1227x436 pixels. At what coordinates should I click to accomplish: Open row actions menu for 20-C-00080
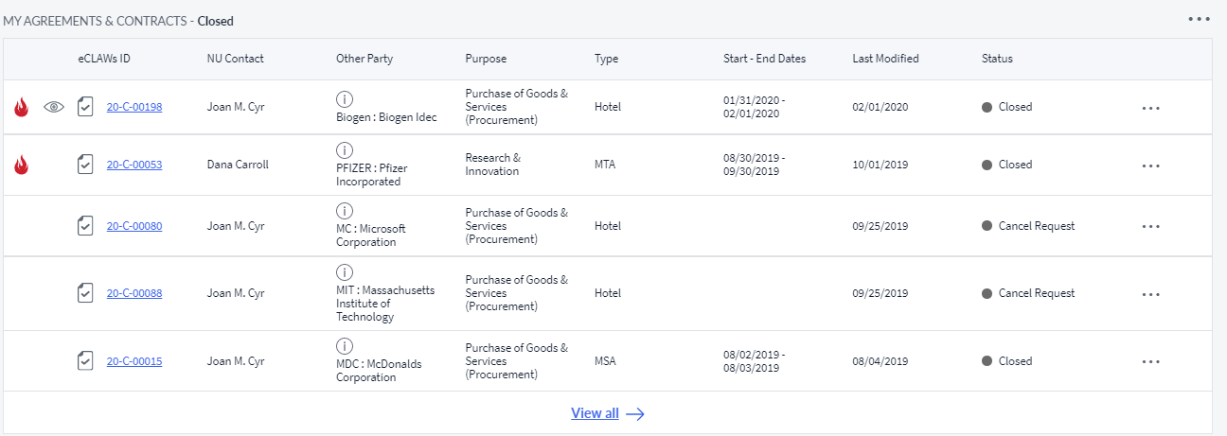tap(1151, 227)
